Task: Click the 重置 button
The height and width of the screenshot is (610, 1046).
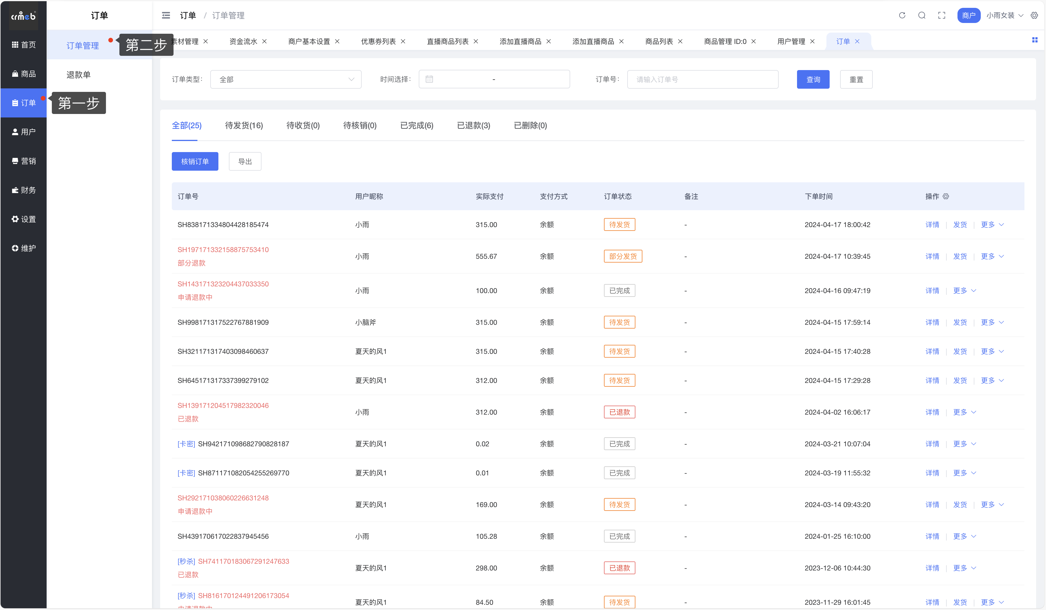Action: coord(856,79)
